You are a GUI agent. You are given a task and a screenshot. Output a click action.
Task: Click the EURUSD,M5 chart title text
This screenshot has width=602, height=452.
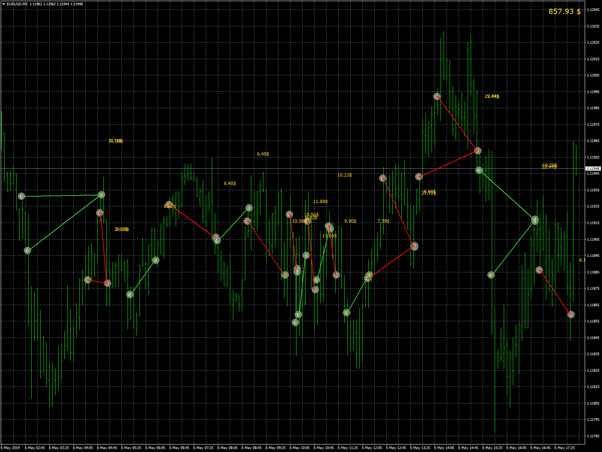[17, 4]
